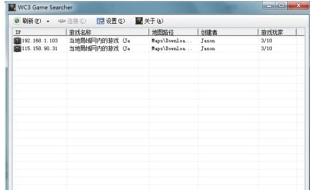Image resolution: width=311 pixels, height=191 pixels.
Task: Click the greyed-out 连接 connect icon
Action: (62, 21)
